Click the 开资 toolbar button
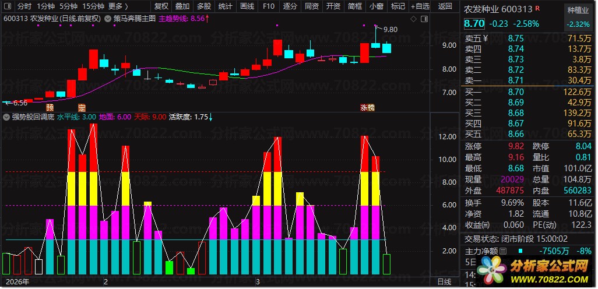The height and width of the screenshot is (289, 598). 333,6
